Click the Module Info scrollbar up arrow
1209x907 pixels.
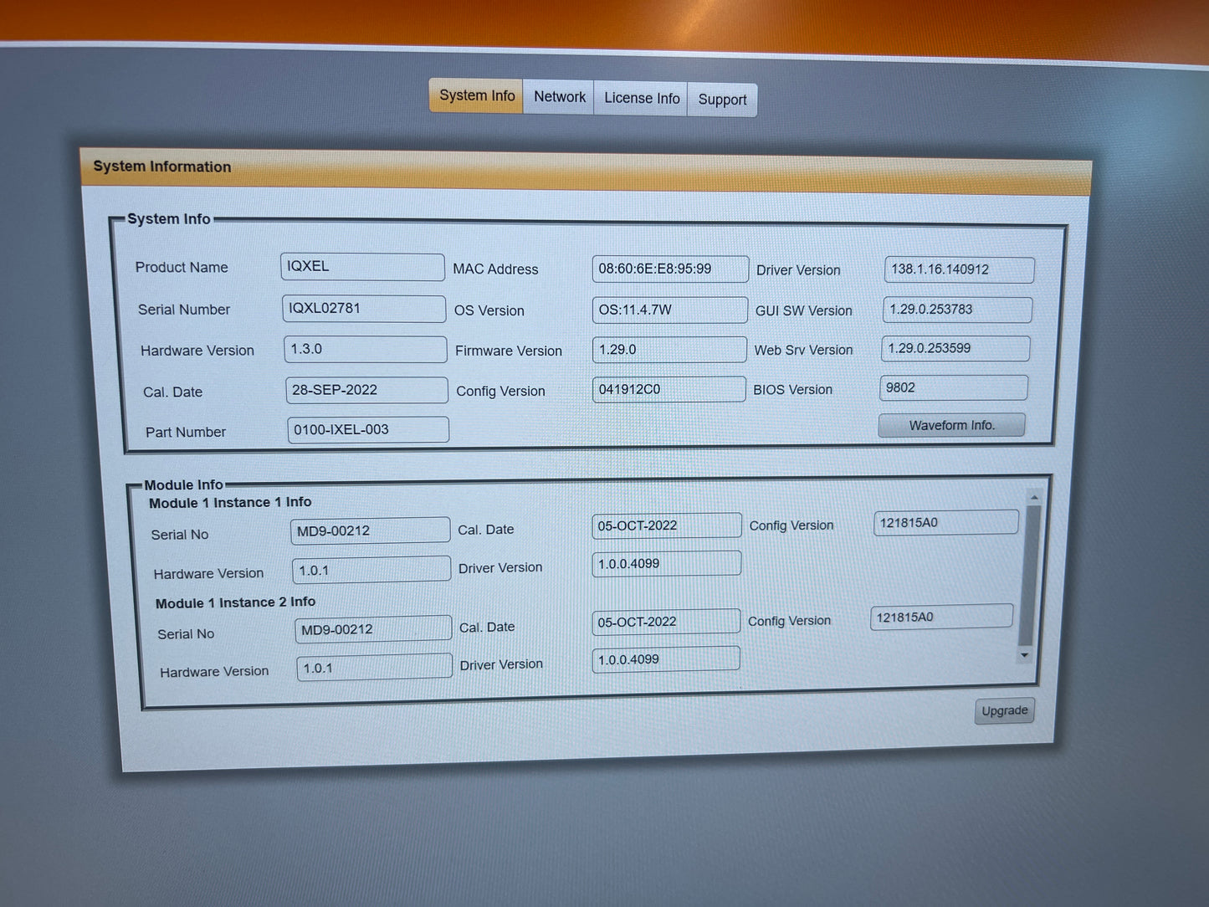click(x=1034, y=497)
